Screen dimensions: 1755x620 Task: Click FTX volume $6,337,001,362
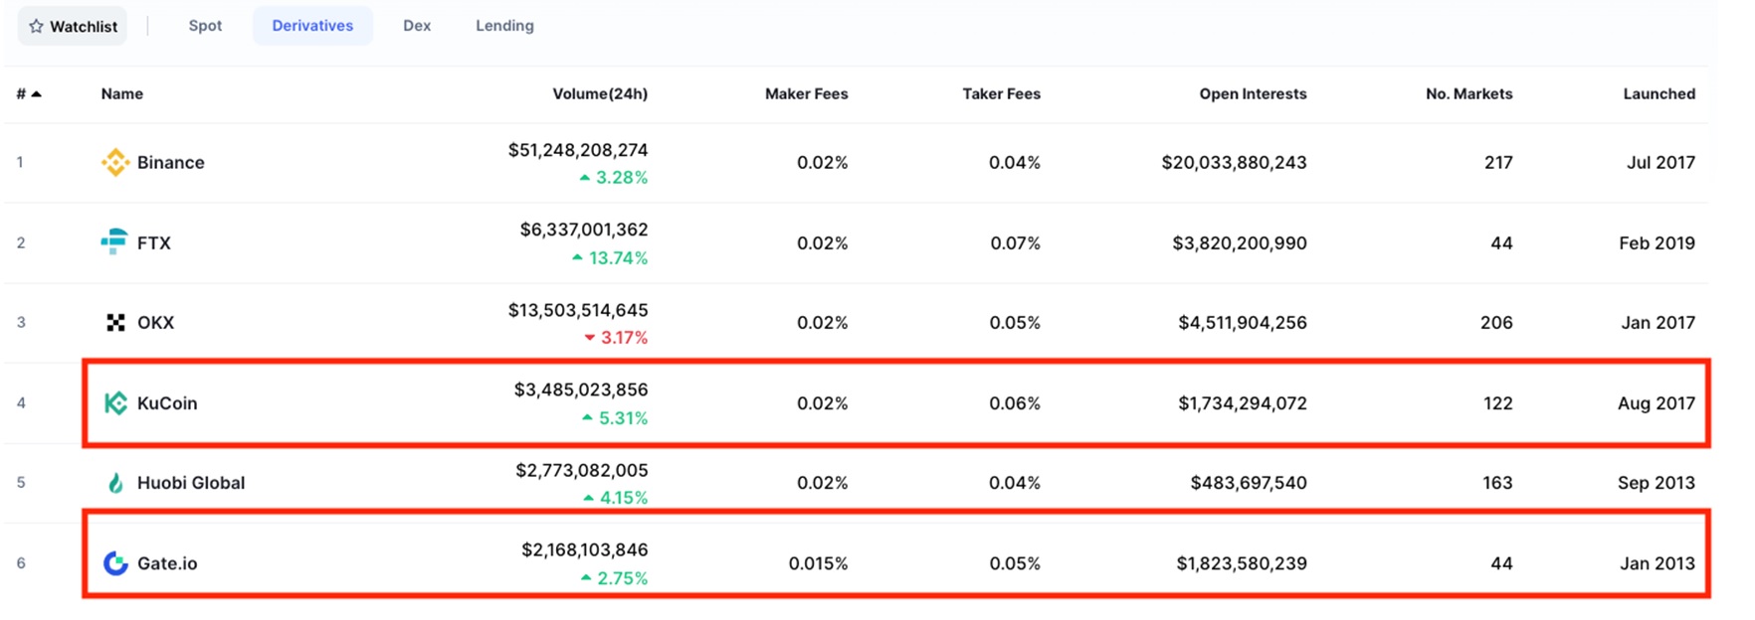584,230
